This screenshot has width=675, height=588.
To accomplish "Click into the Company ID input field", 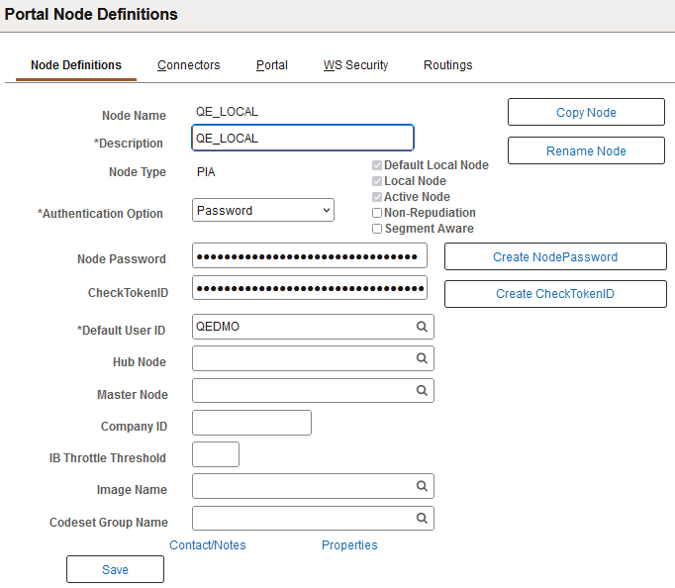I will point(251,424).
